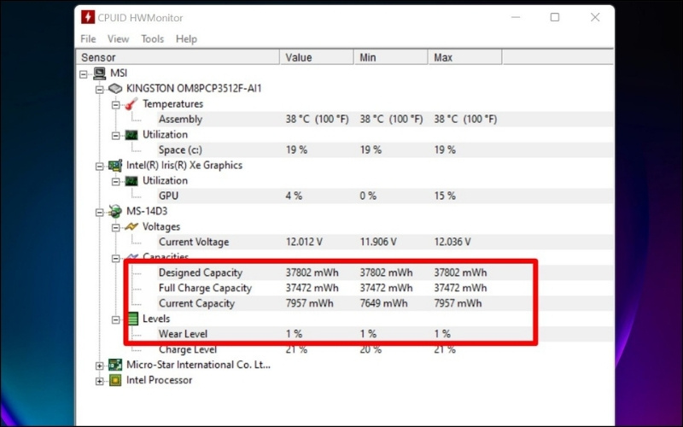Collapse the KINGSTON drive node
This screenshot has width=683, height=427.
click(x=99, y=90)
